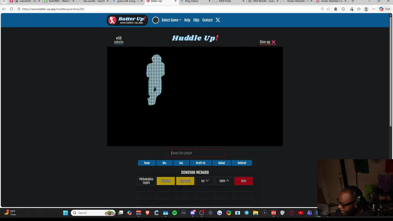Click the zoom magnifier icon in address bar
This screenshot has height=221, width=393.
(322, 9)
